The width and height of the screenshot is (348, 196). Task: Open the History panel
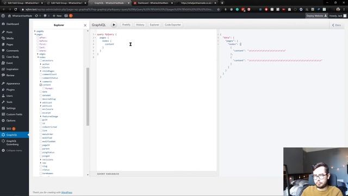pyautogui.click(x=140, y=25)
